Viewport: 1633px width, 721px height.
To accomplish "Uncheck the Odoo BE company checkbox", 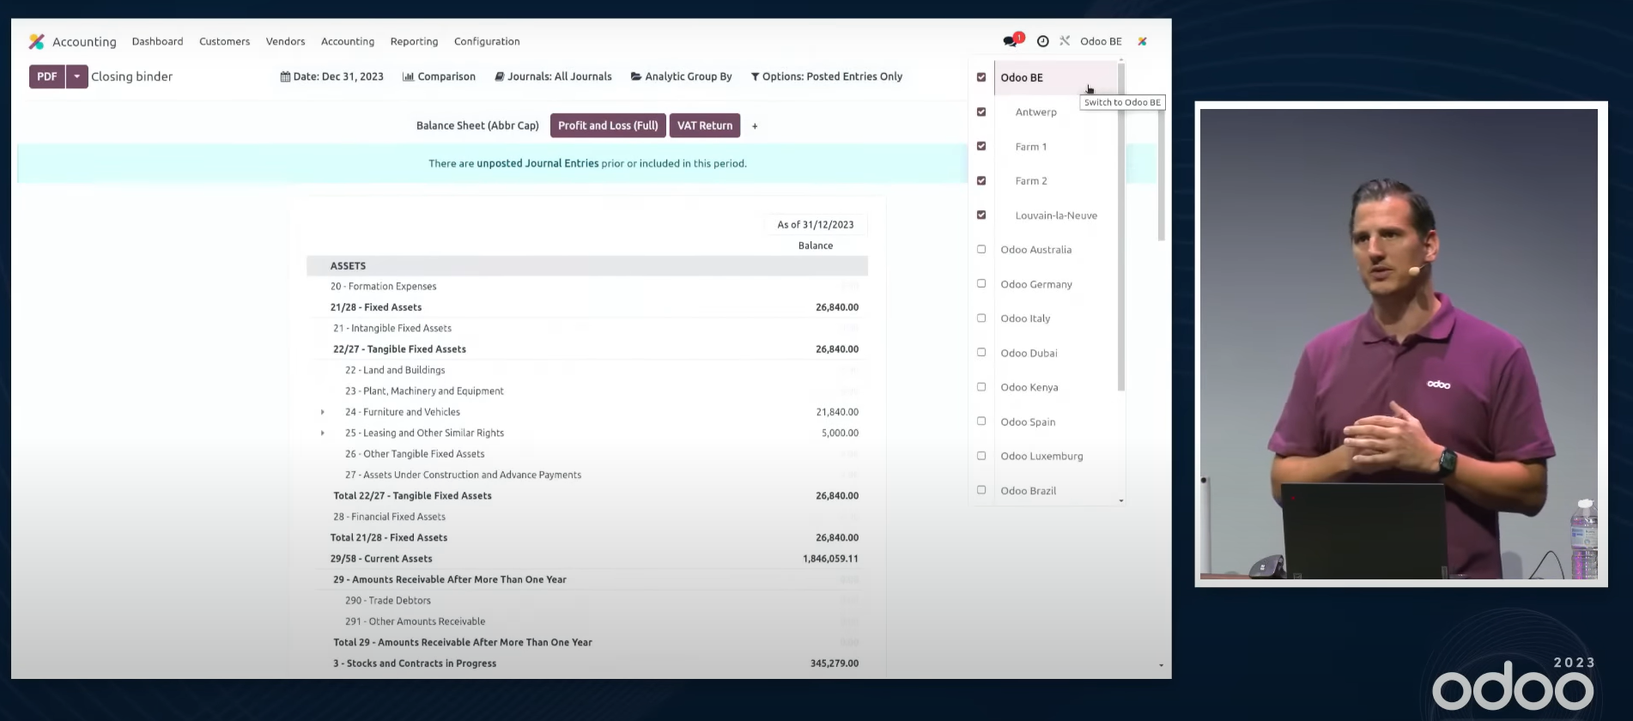I will tap(981, 77).
